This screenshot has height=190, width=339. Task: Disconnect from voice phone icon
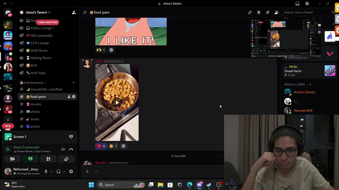click(71, 149)
